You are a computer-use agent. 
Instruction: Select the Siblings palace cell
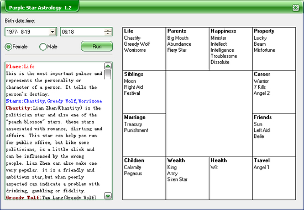(144, 92)
